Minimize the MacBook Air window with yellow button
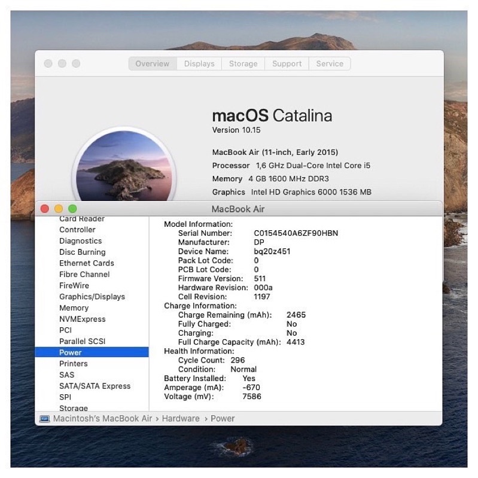The width and height of the screenshot is (478, 478). [x=59, y=209]
